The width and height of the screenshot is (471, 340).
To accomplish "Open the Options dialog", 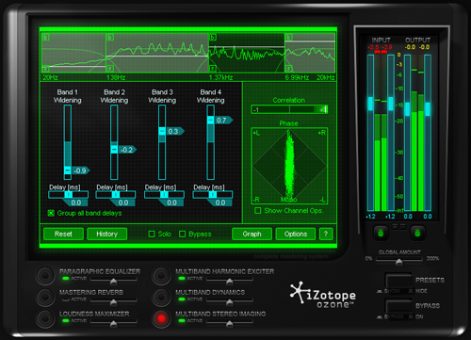I will pyautogui.click(x=296, y=234).
